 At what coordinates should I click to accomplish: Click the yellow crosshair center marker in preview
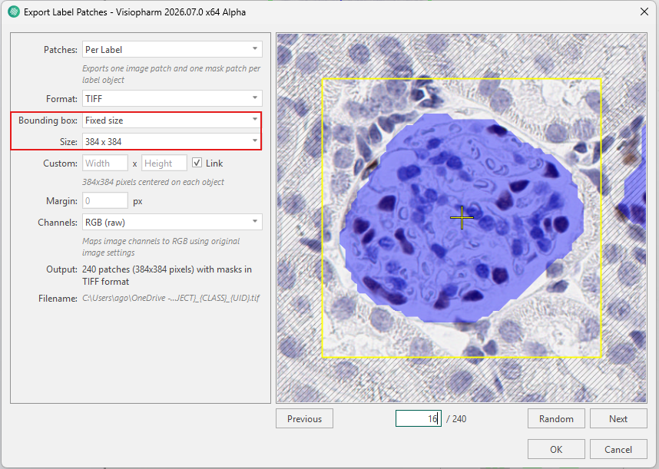tap(462, 217)
